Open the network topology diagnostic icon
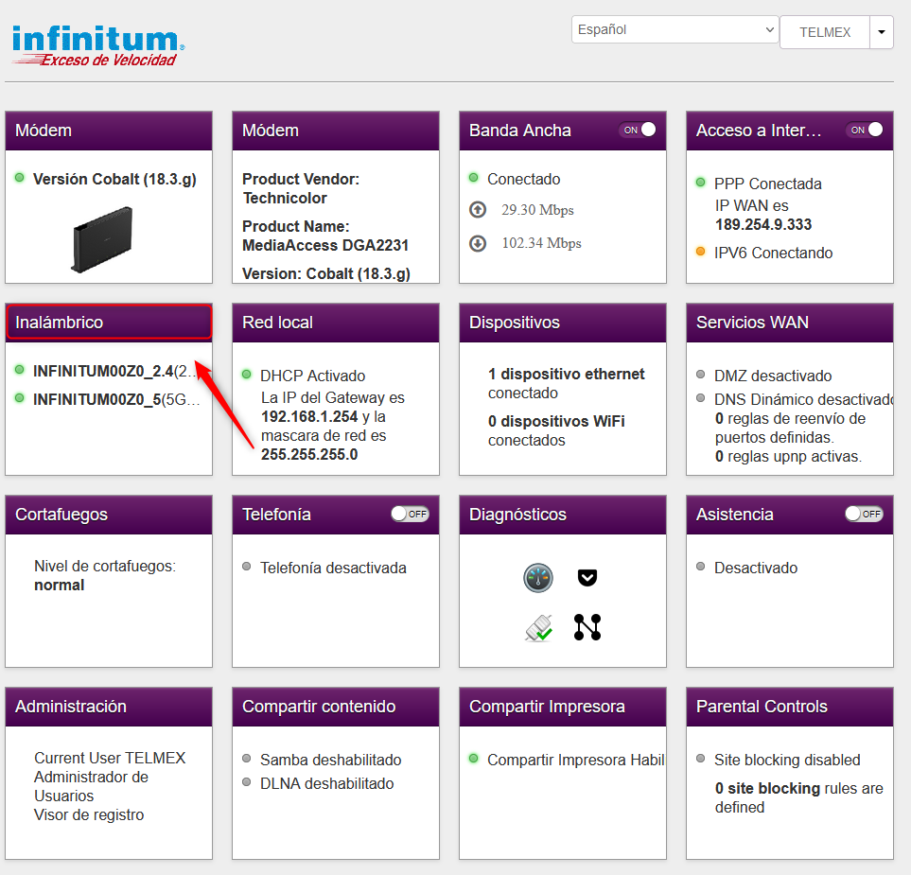 click(x=587, y=626)
